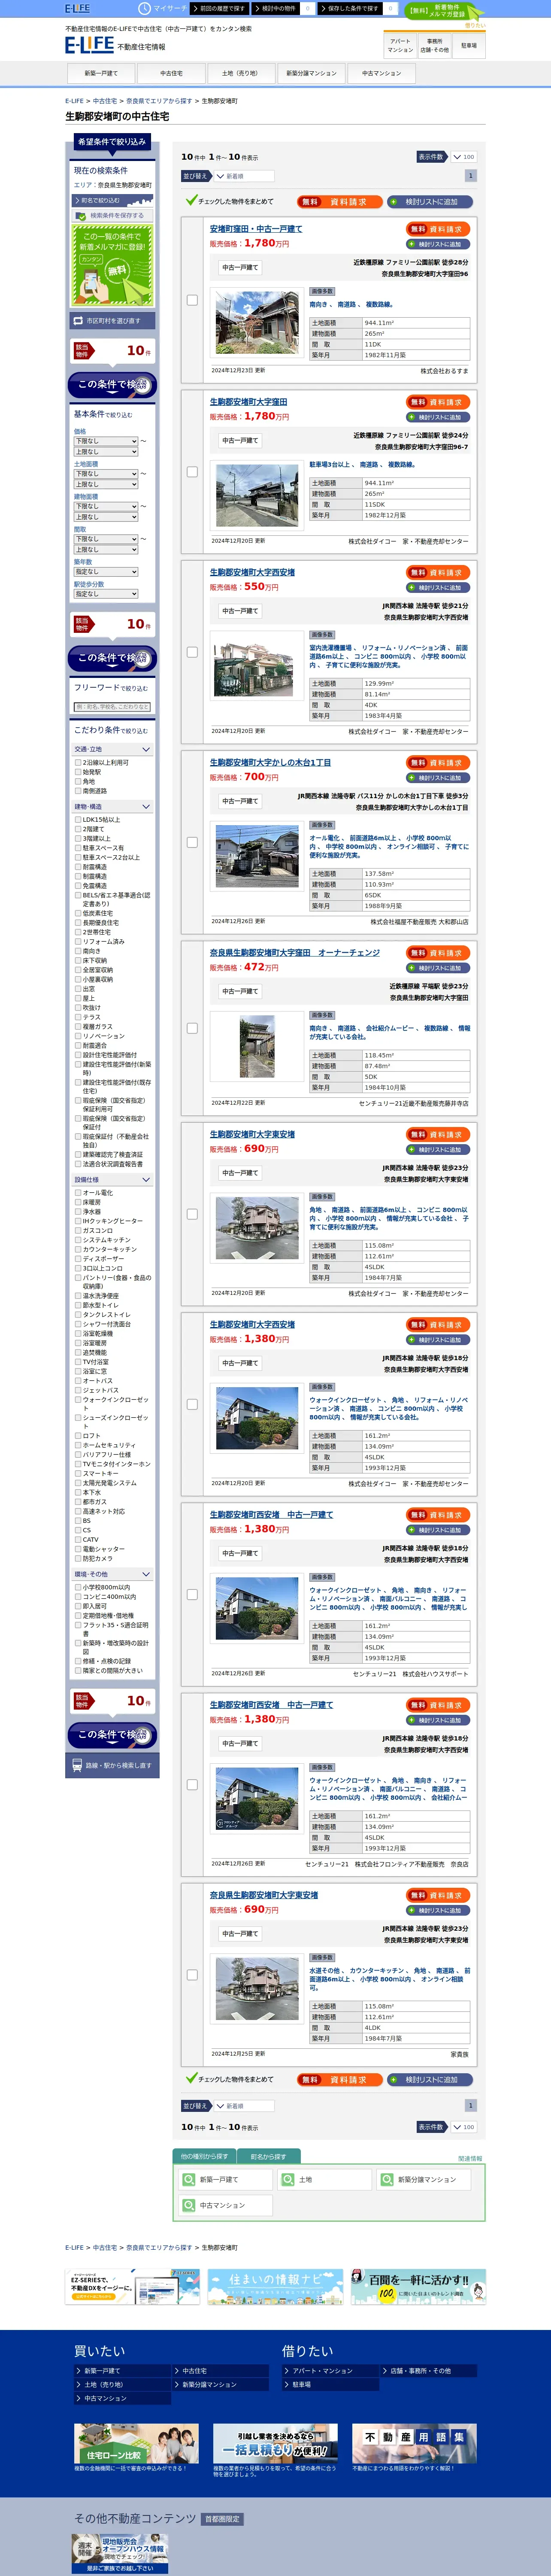
Task: Toggle the オール電化 filter checkbox
Action: point(78,1193)
